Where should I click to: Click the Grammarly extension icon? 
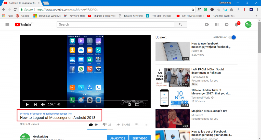206,10
